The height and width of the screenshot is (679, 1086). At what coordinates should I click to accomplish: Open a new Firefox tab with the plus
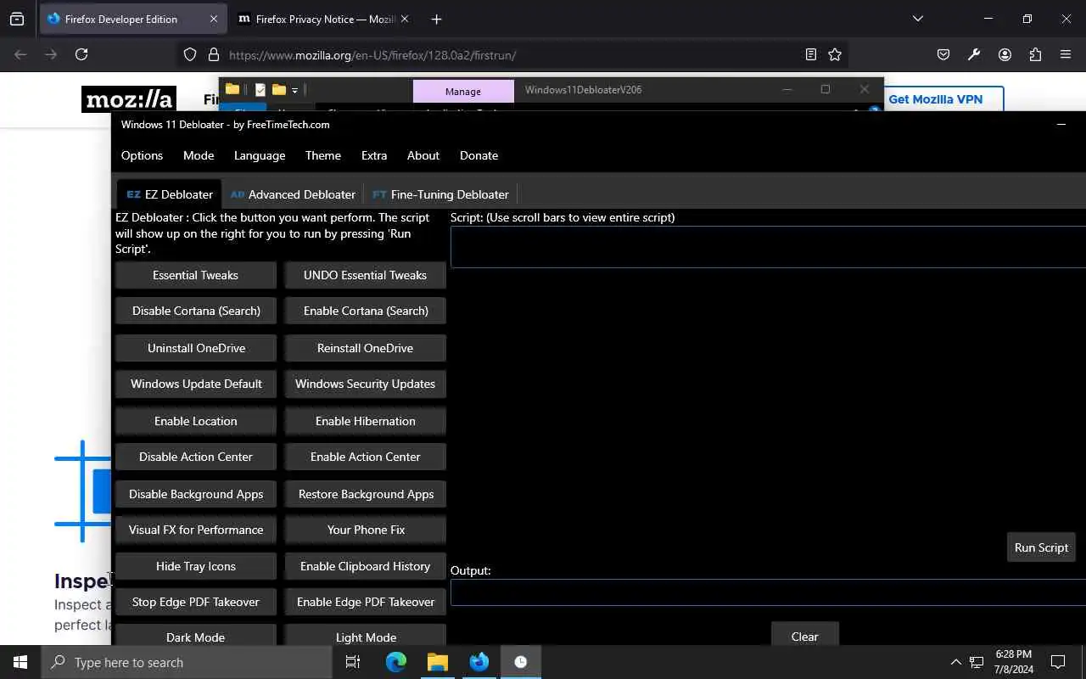click(x=436, y=19)
